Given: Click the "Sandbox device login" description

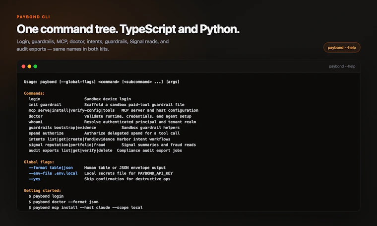Looking at the screenshot, I should point(108,99).
